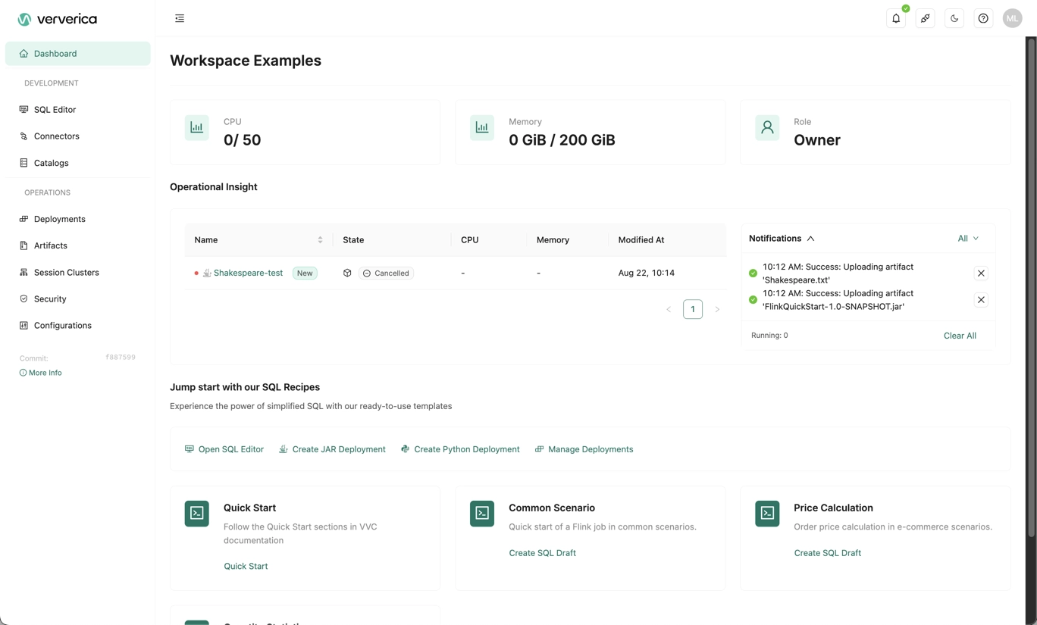The width and height of the screenshot is (1037, 625).
Task: Click the More Info link
Action: click(x=41, y=373)
